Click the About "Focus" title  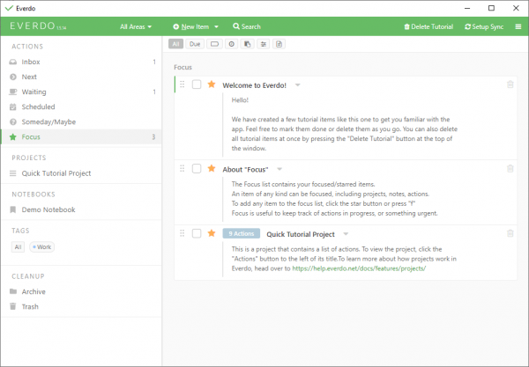[245, 170]
